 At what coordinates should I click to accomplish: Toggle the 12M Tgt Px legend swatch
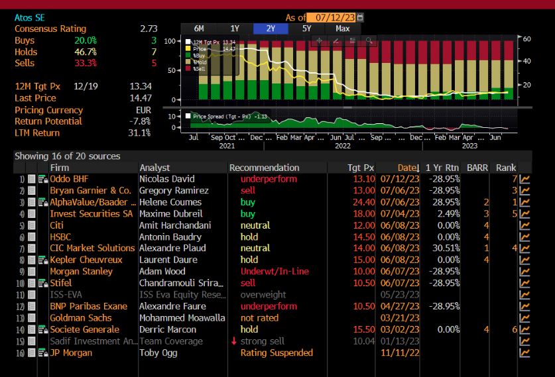click(x=188, y=42)
